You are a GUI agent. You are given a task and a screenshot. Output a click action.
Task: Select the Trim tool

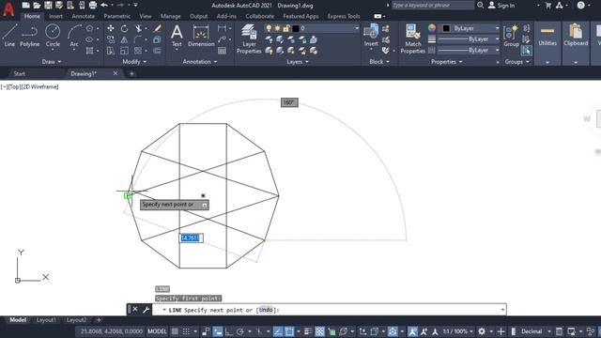click(x=138, y=28)
